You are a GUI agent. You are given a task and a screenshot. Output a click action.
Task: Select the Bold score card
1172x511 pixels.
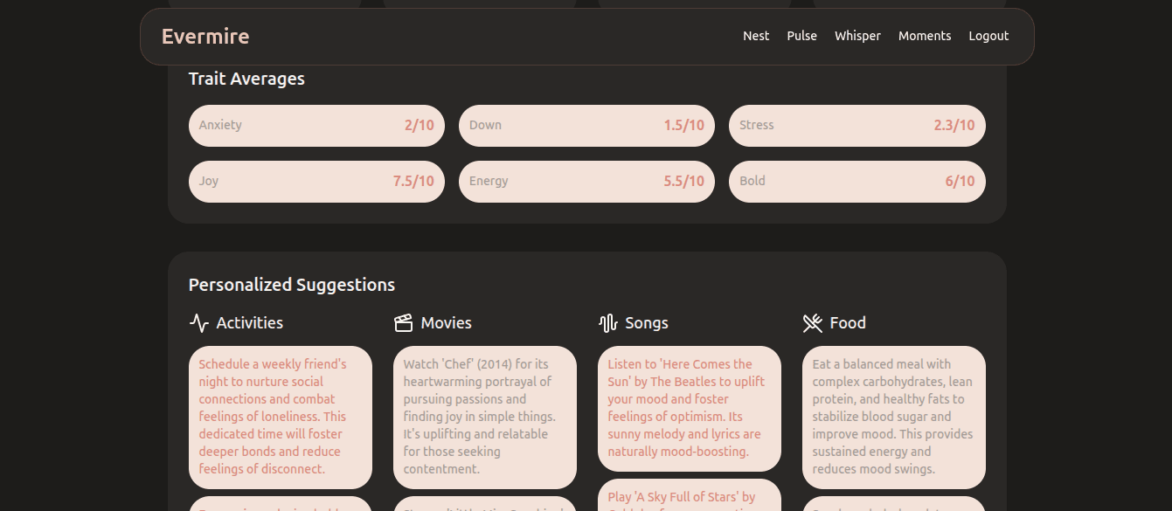(856, 181)
